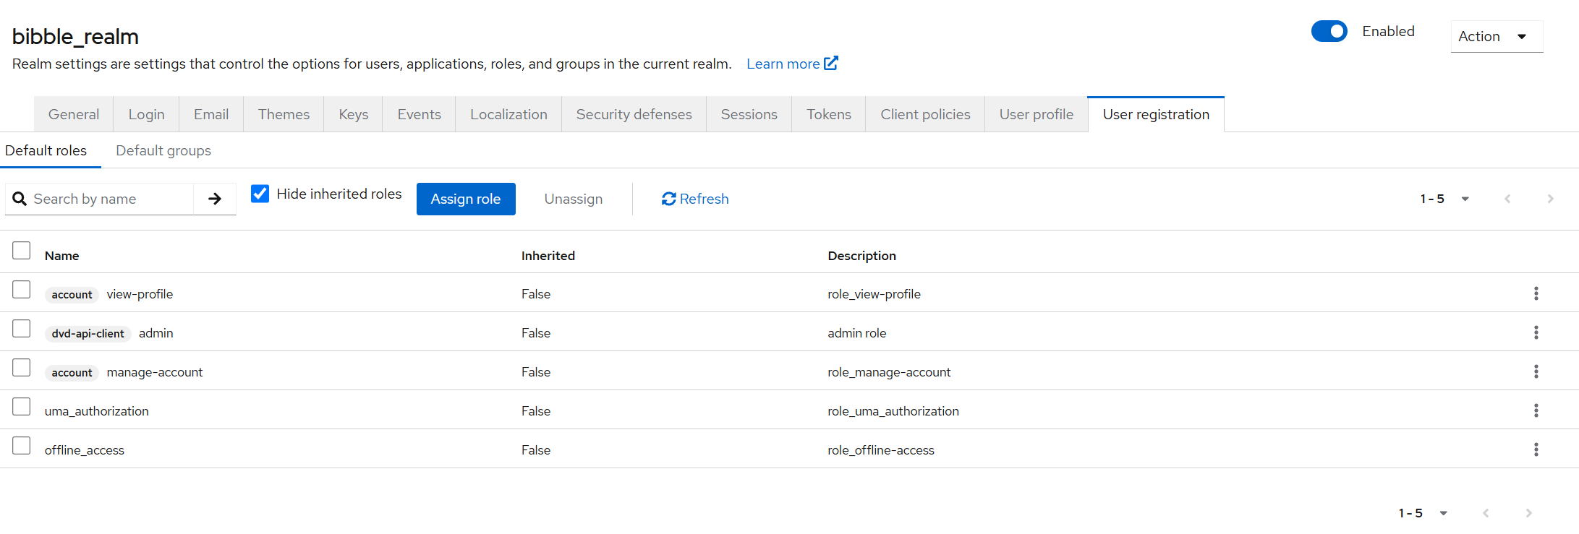Click the role_offline-access description
This screenshot has width=1579, height=534.
(x=881, y=450)
